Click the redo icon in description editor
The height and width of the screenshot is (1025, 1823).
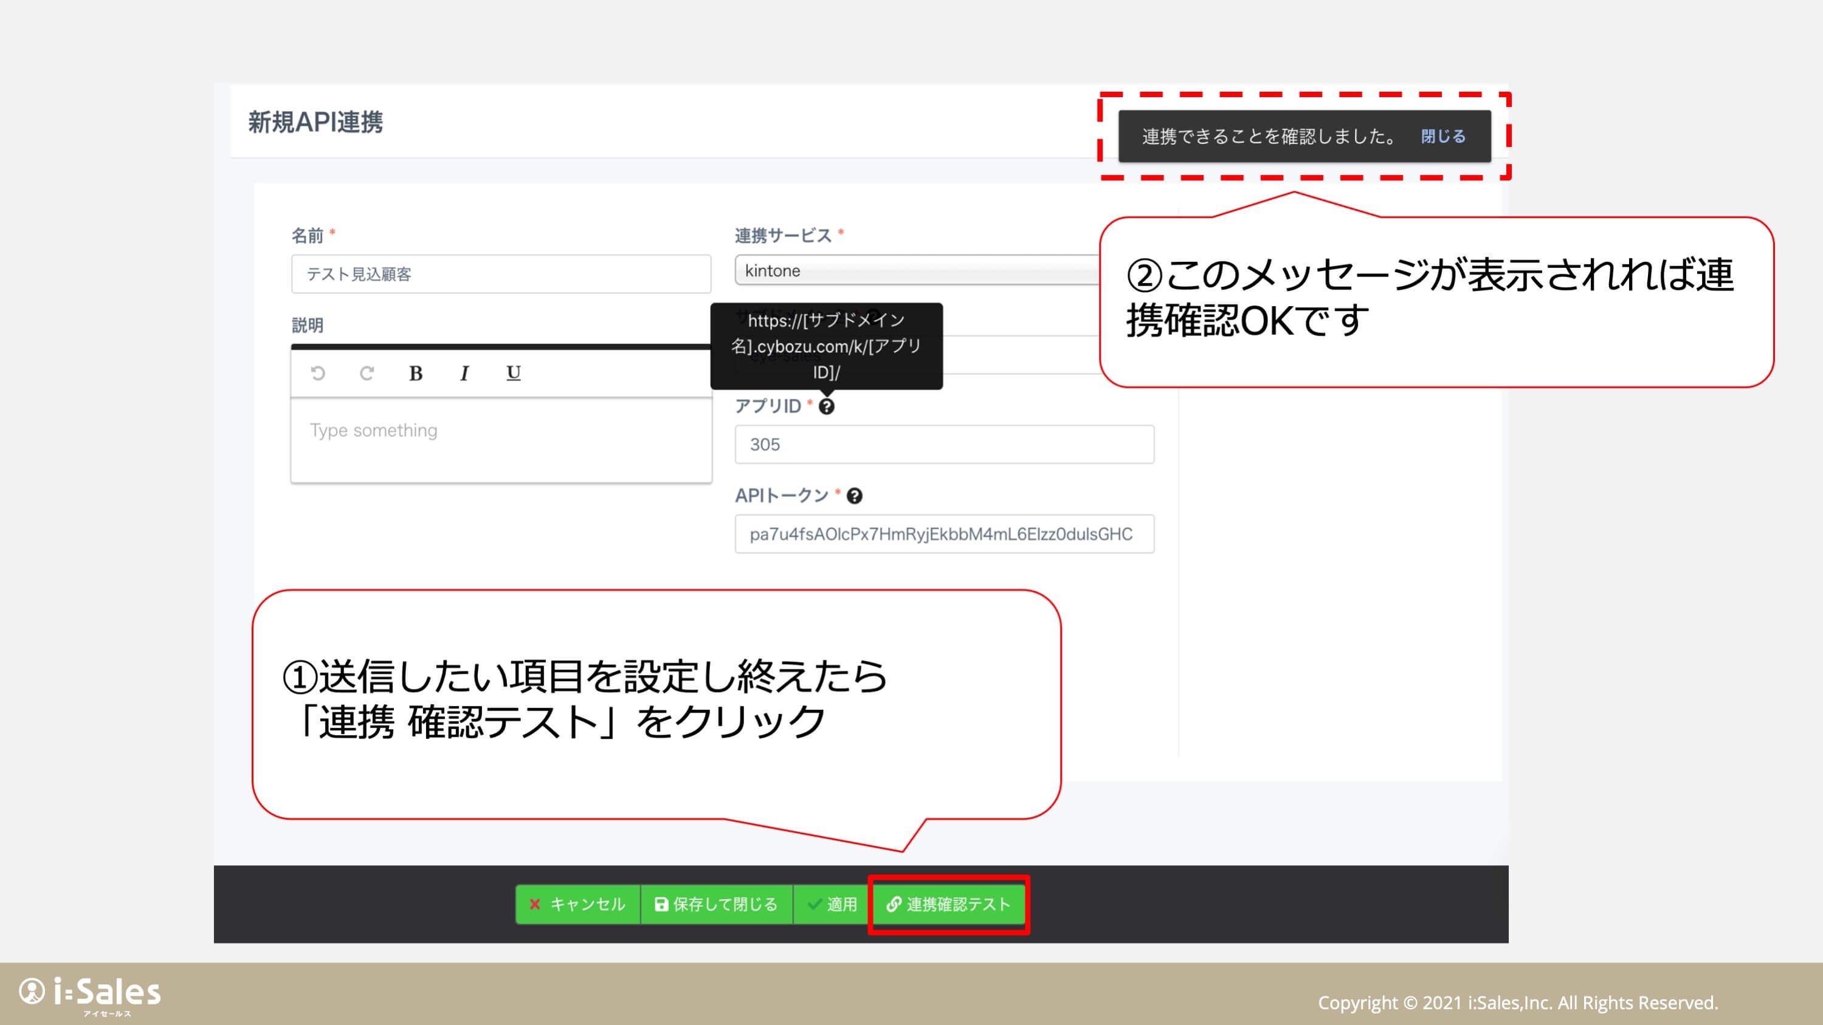point(367,373)
